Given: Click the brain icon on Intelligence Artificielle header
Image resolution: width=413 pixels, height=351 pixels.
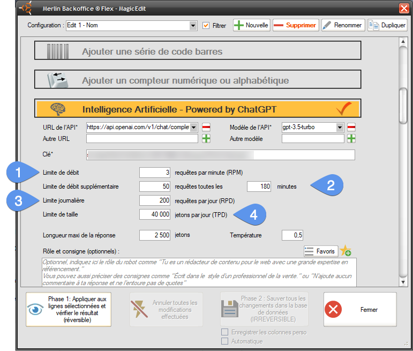Looking at the screenshot, I should [58, 109].
